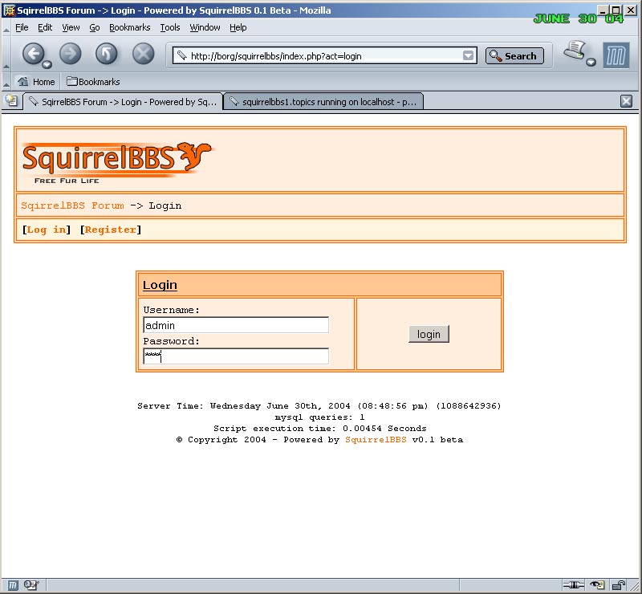Screen dimensions: 642x594
Task: Switch to the squirrelbbs1.topics tab
Action: tap(323, 102)
